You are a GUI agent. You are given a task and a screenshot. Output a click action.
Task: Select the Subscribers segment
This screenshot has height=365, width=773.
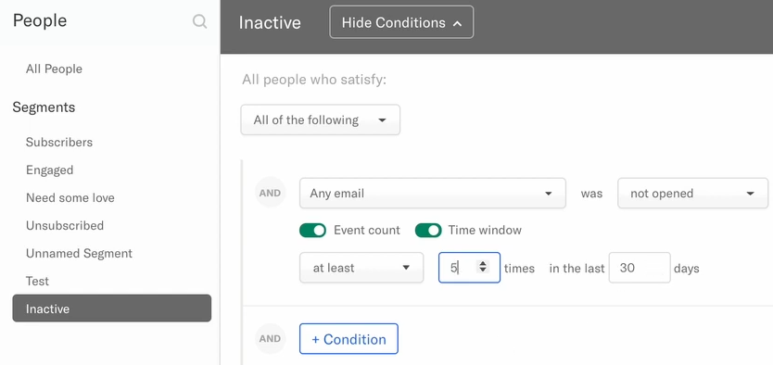click(x=59, y=143)
